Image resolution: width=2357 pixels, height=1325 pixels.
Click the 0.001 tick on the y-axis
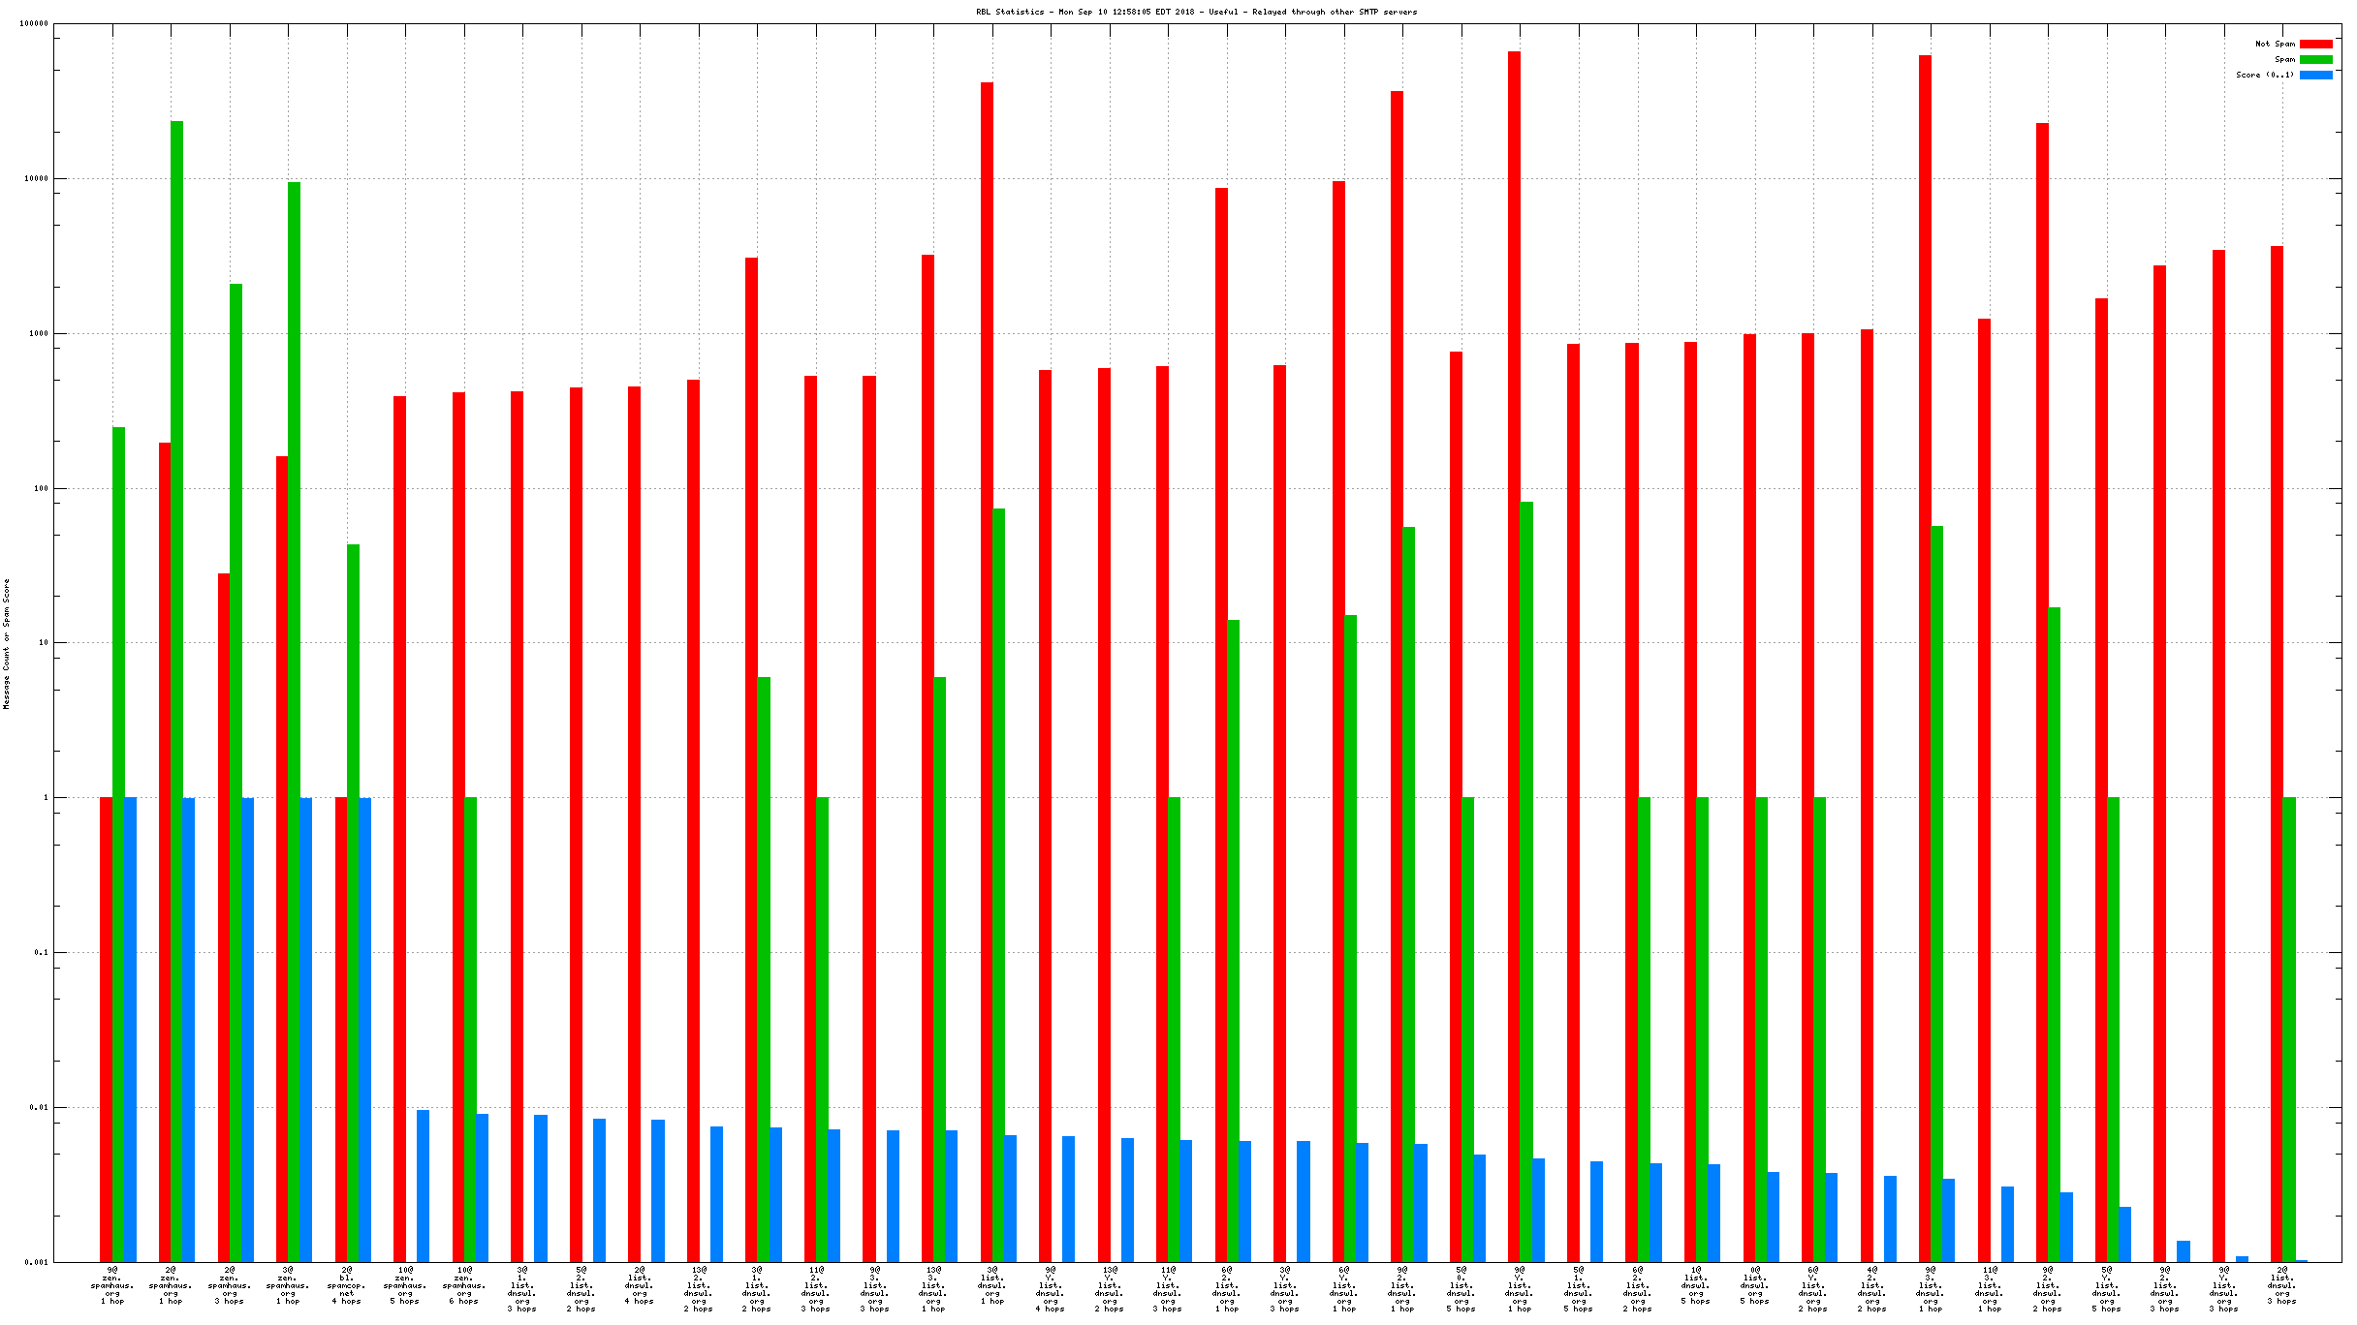pyautogui.click(x=36, y=1262)
